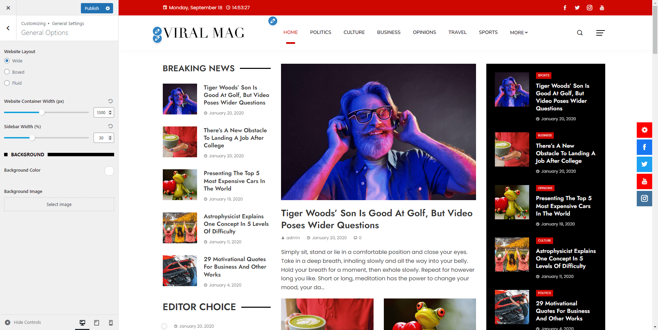
Task: Open TRAVEL menu item
Action: (x=458, y=32)
